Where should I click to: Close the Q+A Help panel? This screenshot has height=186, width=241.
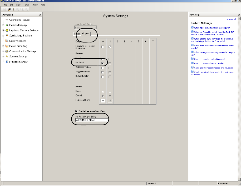coord(239,15)
